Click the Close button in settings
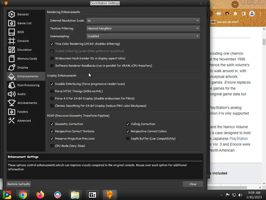 click(193, 184)
